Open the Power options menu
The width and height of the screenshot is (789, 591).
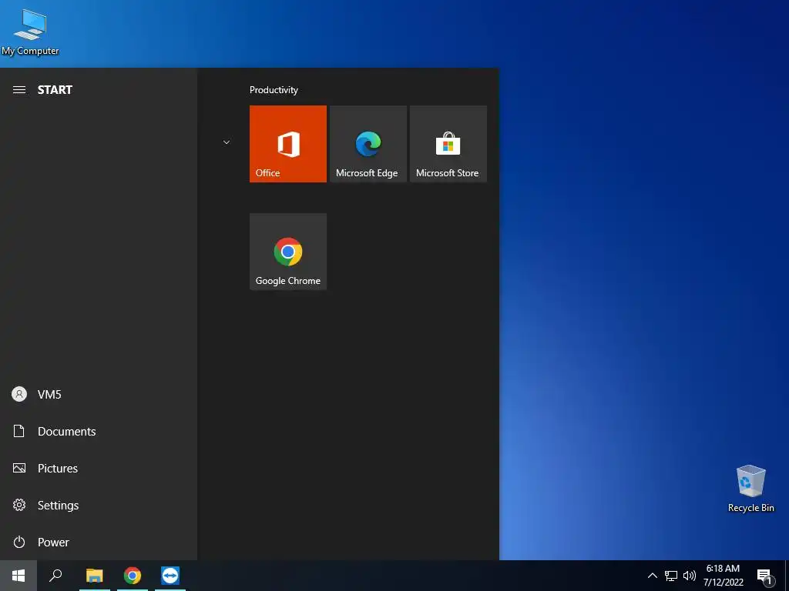pyautogui.click(x=99, y=543)
